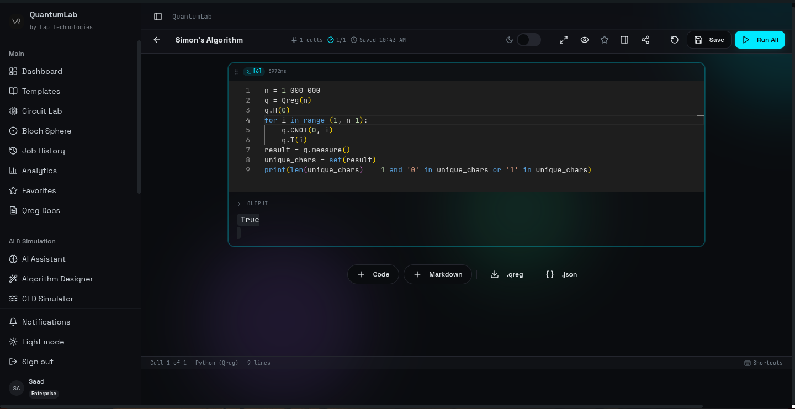795x409 pixels.
Task: Click the 1/1 completed cells indicator
Action: (x=337, y=40)
